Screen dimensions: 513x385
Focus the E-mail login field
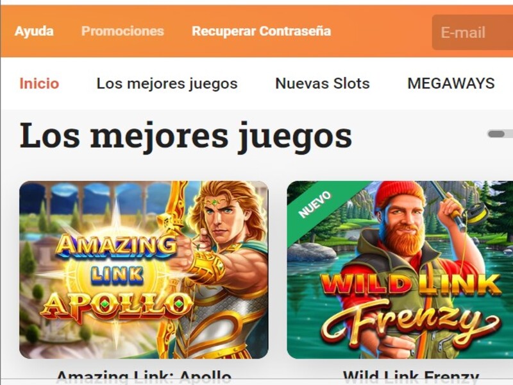(x=473, y=33)
